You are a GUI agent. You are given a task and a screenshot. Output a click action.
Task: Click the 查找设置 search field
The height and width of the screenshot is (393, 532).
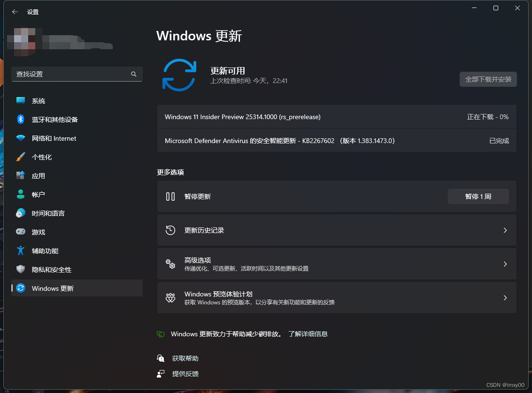coord(77,74)
